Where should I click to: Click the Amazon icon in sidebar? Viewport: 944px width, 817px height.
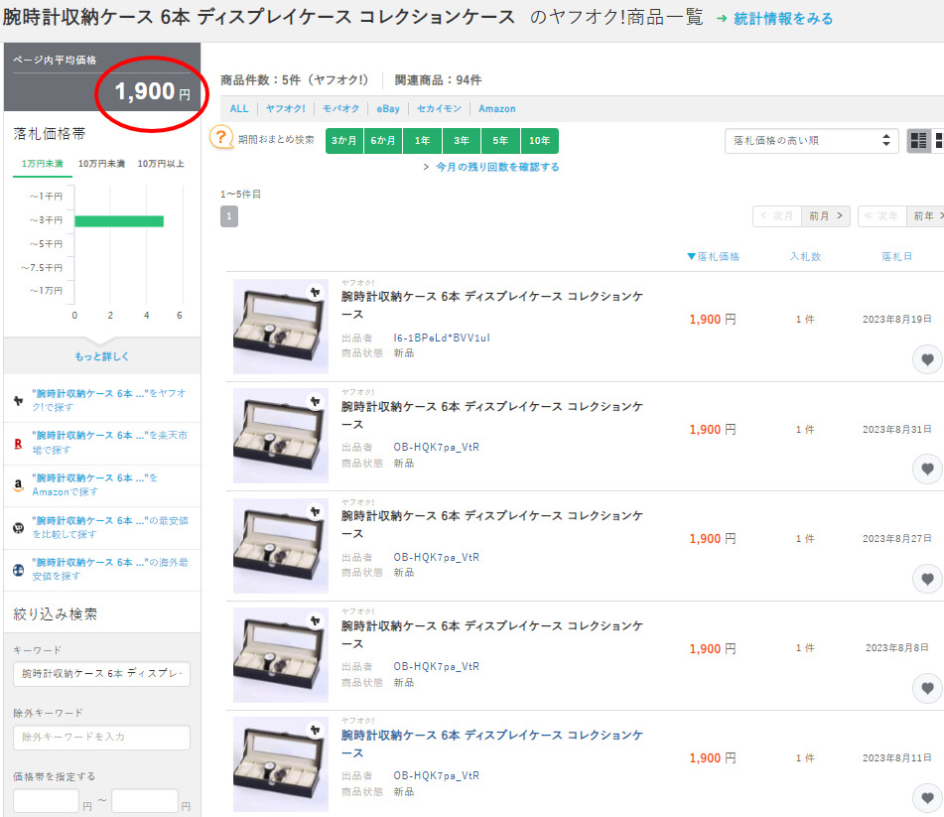tap(18, 485)
